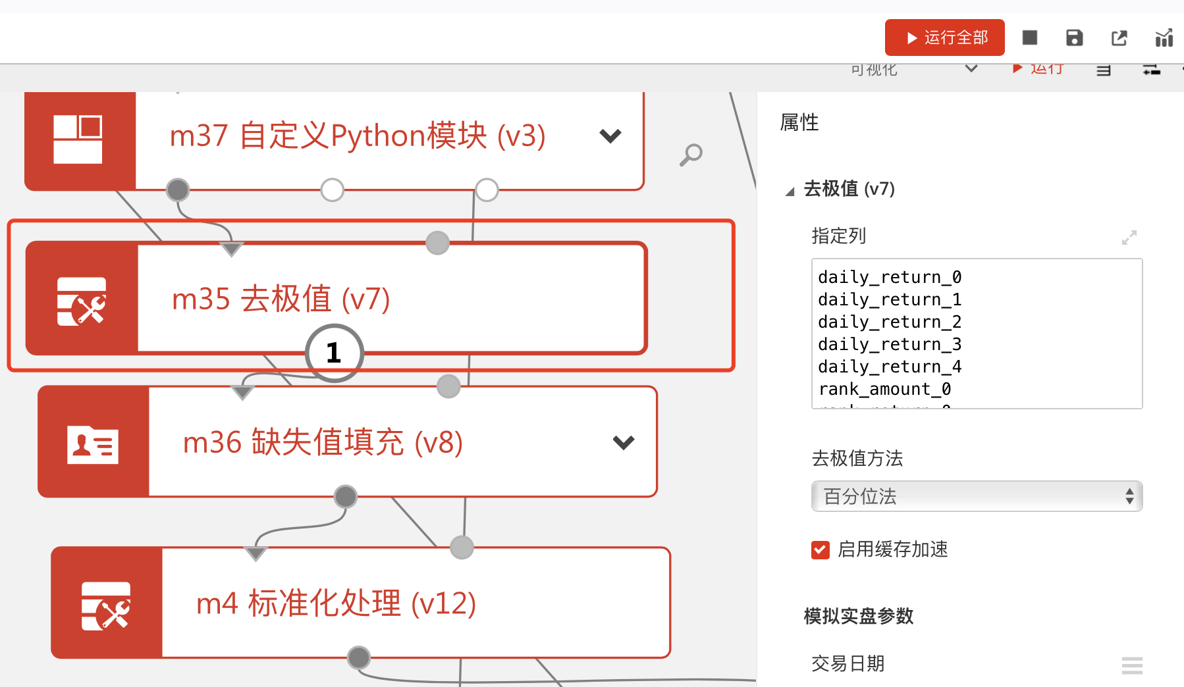Click m36's top grey input port
This screenshot has height=687, width=1184.
click(x=448, y=386)
